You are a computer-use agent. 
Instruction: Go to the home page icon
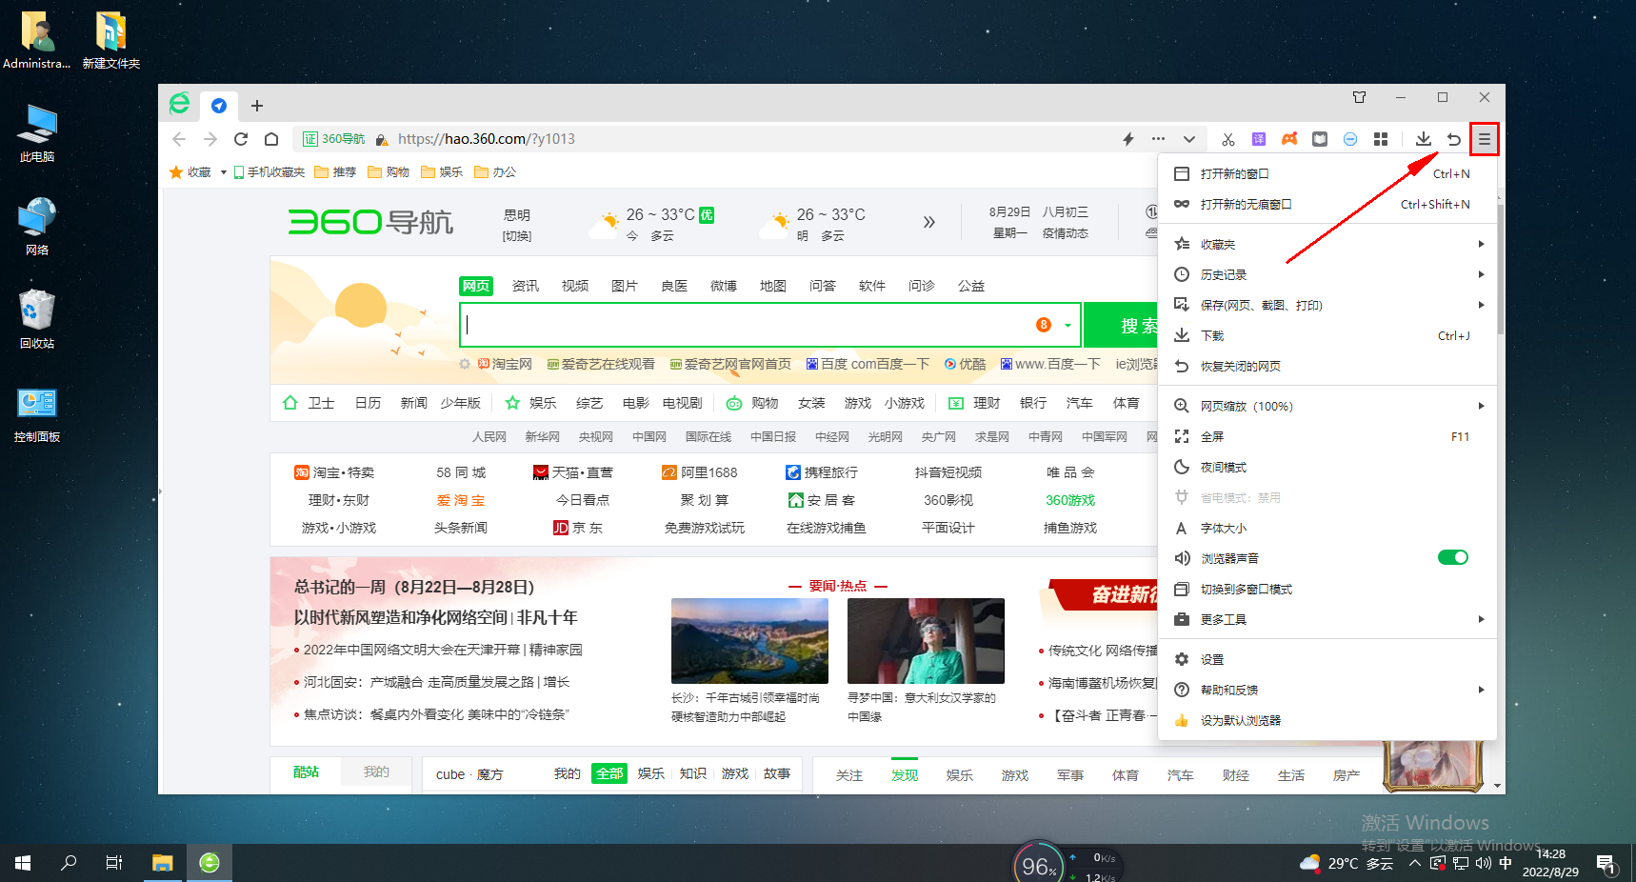tap(271, 139)
